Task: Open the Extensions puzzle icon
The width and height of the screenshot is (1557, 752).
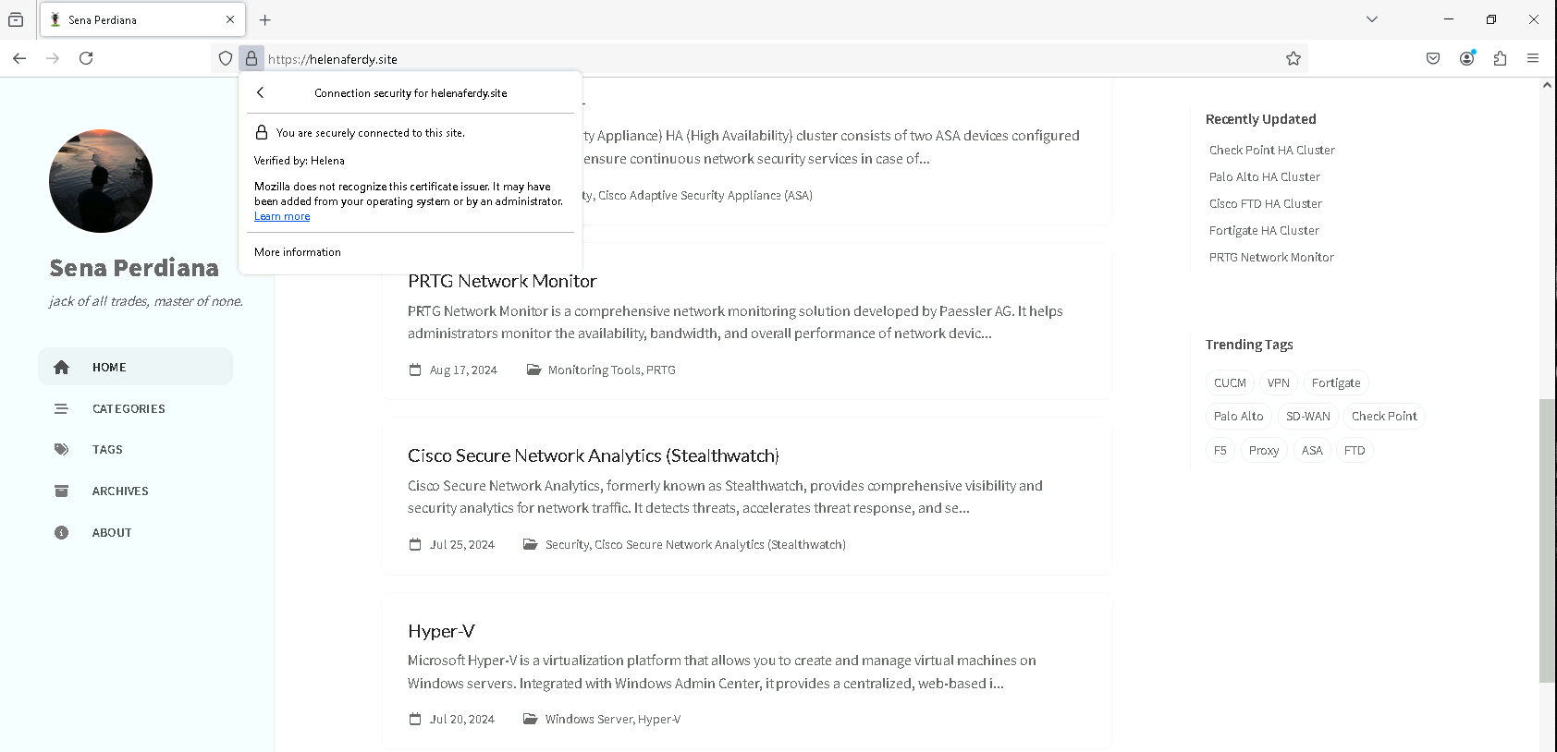Action: pyautogui.click(x=1500, y=58)
